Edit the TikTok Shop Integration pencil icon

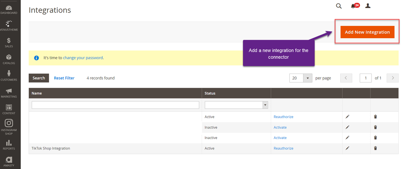(348, 148)
